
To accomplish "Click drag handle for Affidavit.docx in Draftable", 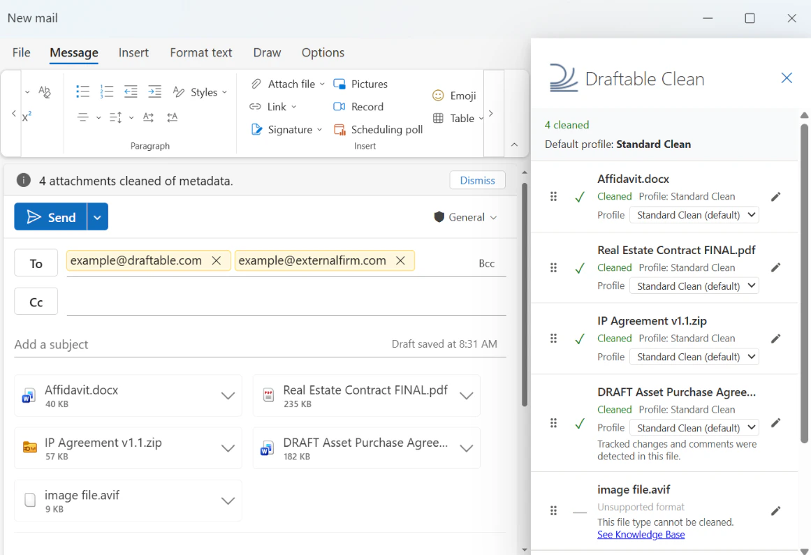I will (553, 197).
